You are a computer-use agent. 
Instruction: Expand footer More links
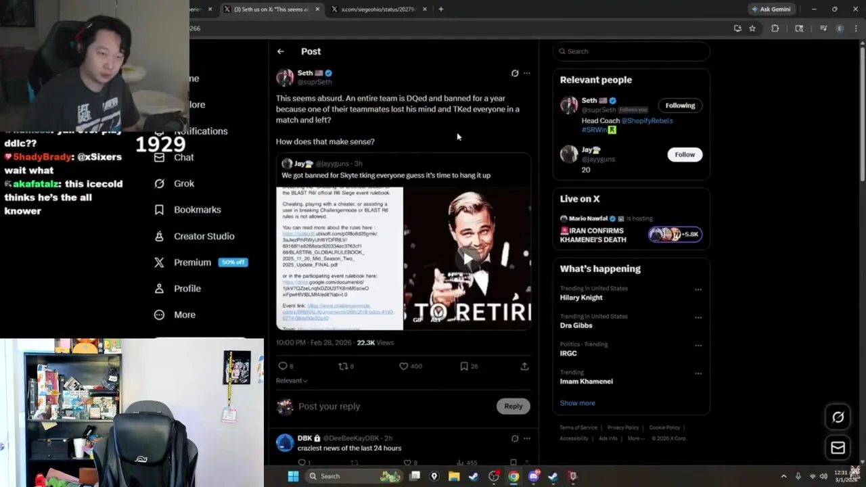[636, 438]
